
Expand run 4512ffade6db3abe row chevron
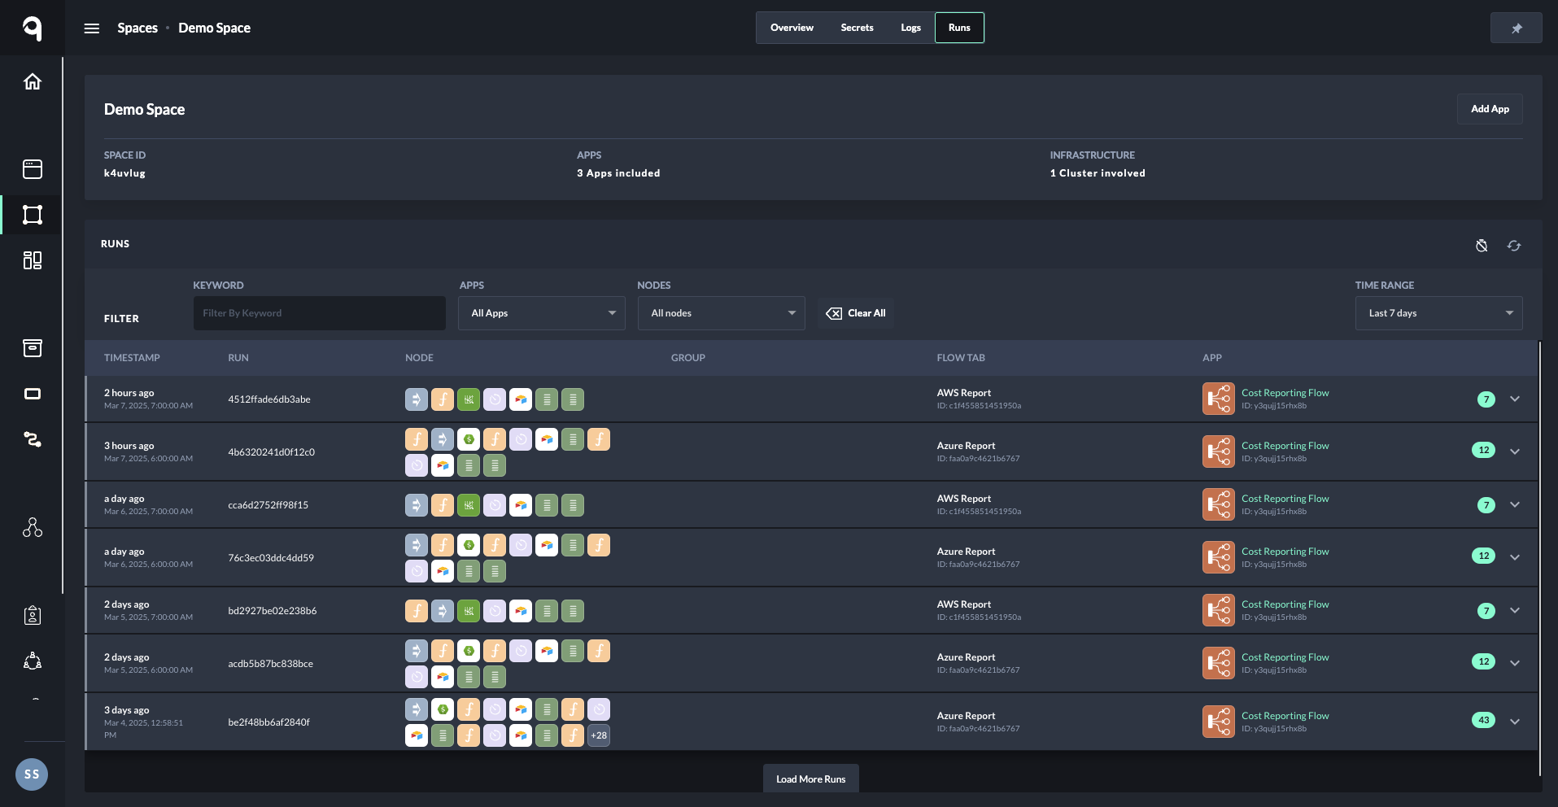(x=1514, y=399)
